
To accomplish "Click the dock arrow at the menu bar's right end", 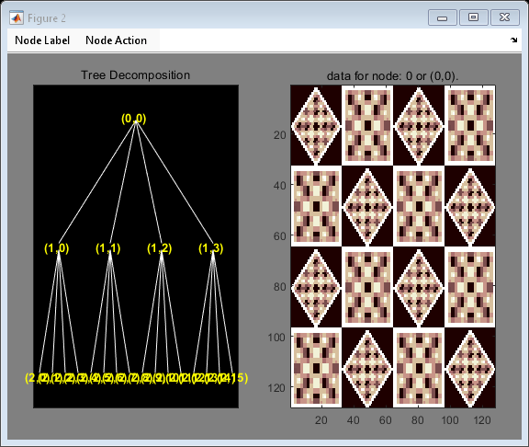I will (x=513, y=40).
